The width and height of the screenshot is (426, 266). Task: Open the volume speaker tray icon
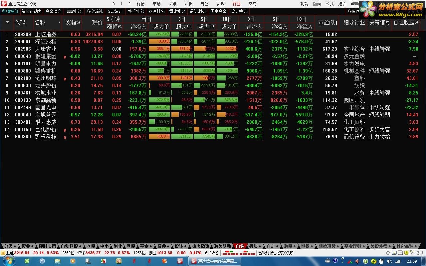(x=389, y=261)
